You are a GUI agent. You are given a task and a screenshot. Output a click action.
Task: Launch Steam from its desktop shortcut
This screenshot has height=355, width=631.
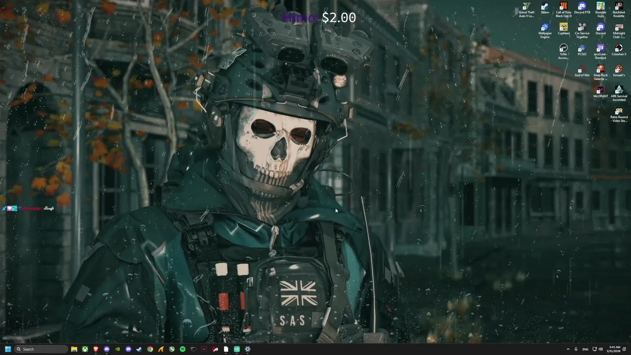(x=545, y=8)
